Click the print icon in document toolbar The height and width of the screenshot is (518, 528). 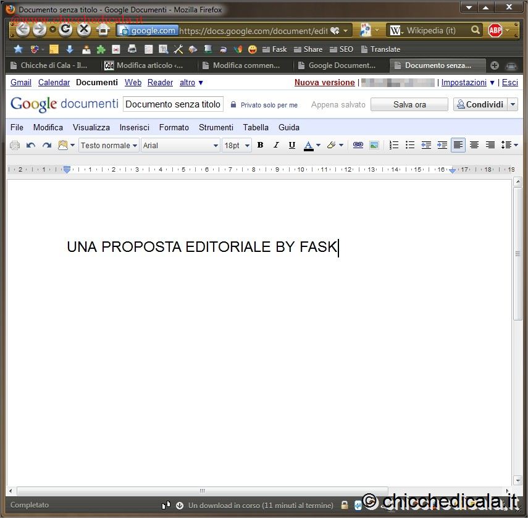click(15, 145)
